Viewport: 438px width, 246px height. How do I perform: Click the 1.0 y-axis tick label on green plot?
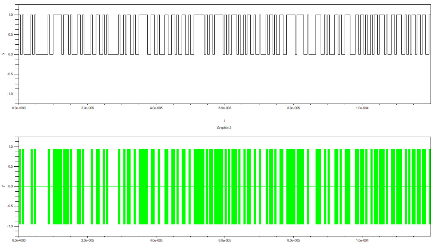[11, 147]
